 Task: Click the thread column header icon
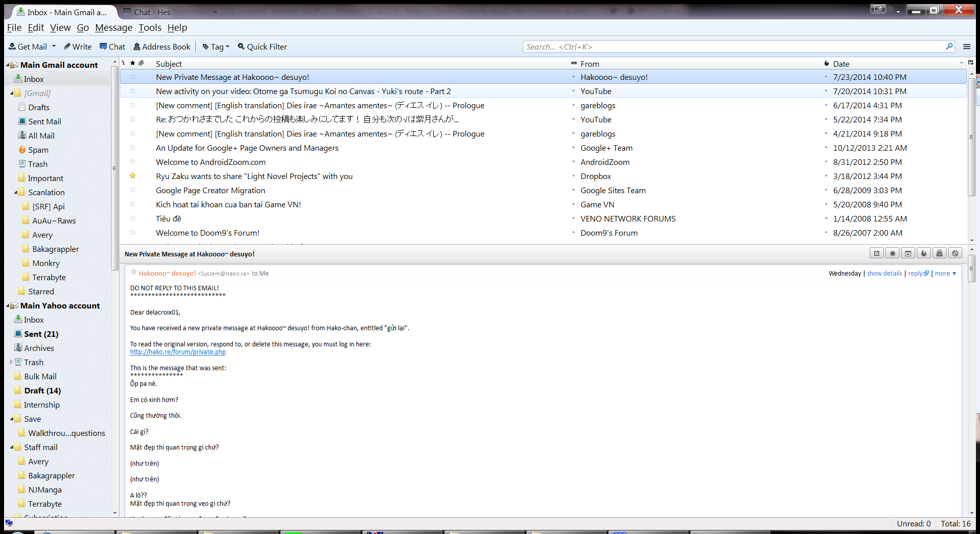[x=124, y=63]
